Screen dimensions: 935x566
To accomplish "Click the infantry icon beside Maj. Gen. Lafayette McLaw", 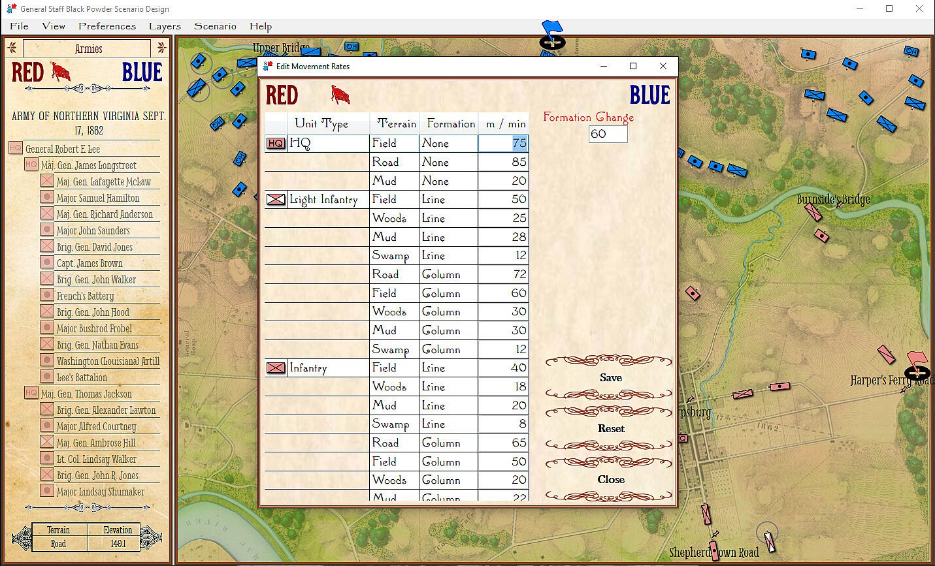I will pos(47,181).
